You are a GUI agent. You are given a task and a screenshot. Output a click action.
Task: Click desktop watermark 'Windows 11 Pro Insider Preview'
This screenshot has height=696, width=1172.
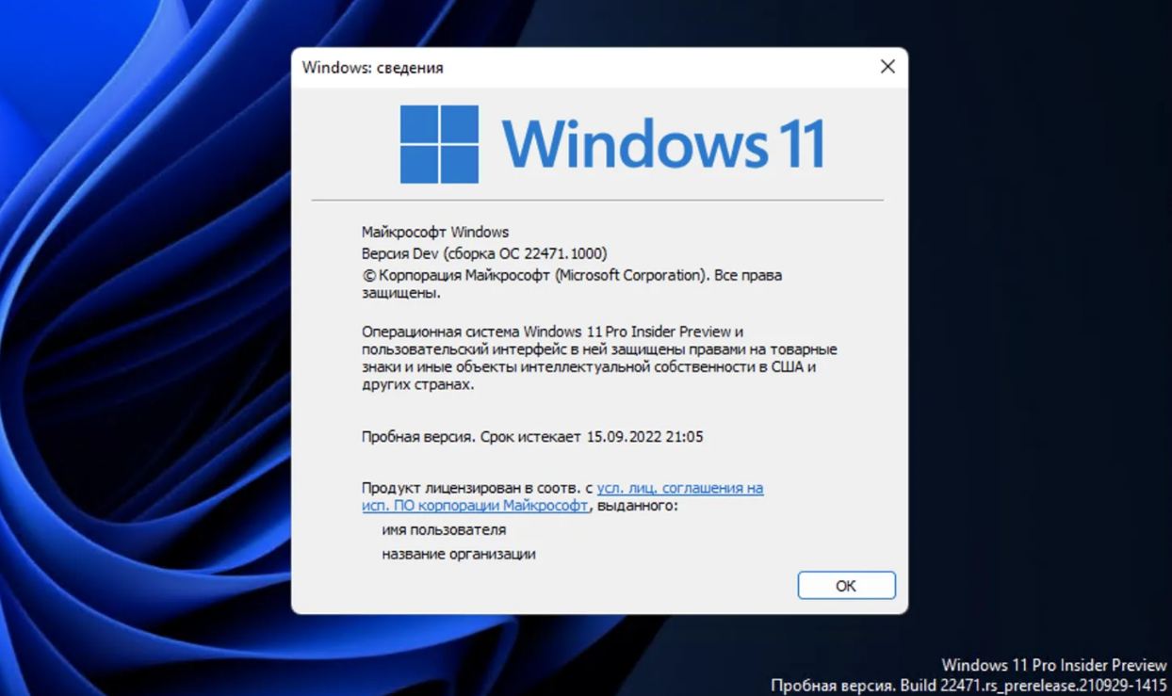(1053, 666)
